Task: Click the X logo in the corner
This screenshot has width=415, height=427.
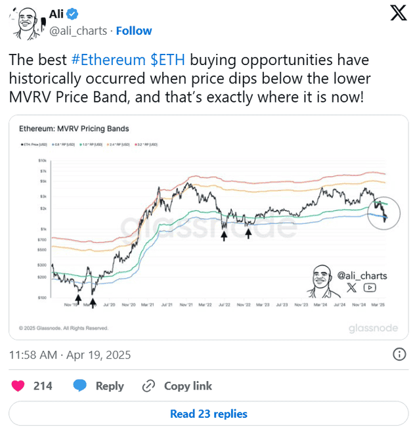Action: point(398,14)
